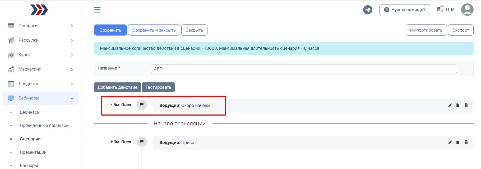
Task: Click chat bubble marker at +1м. 0сек.
Action: click(x=142, y=142)
